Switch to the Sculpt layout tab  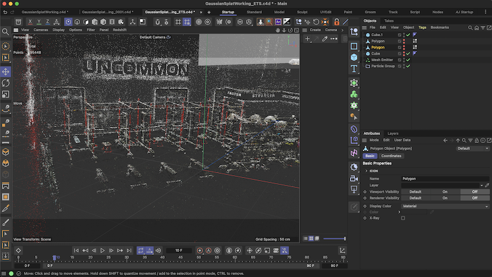302,12
